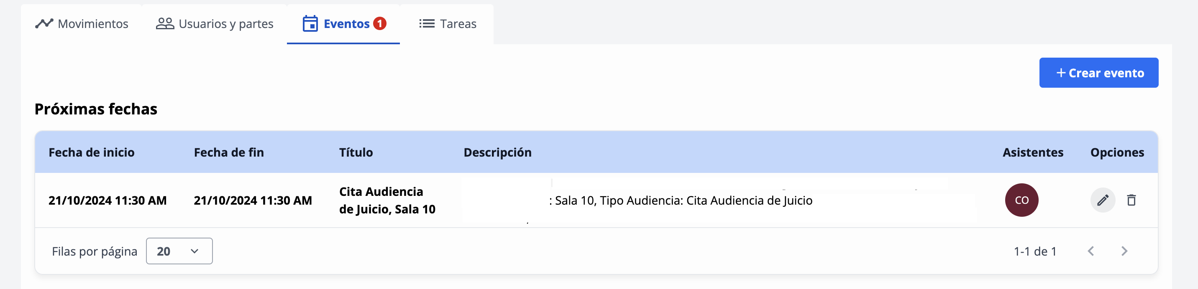Click the Título column header
Viewport: 1198px width, 289px height.
[356, 152]
